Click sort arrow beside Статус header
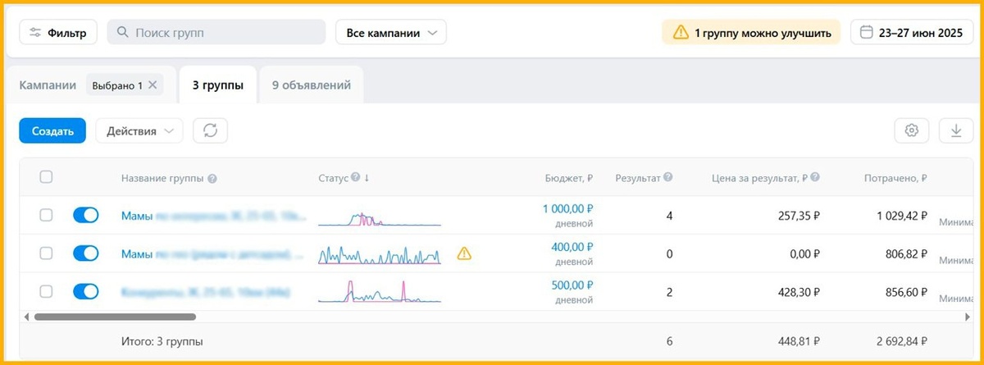 pos(367,178)
